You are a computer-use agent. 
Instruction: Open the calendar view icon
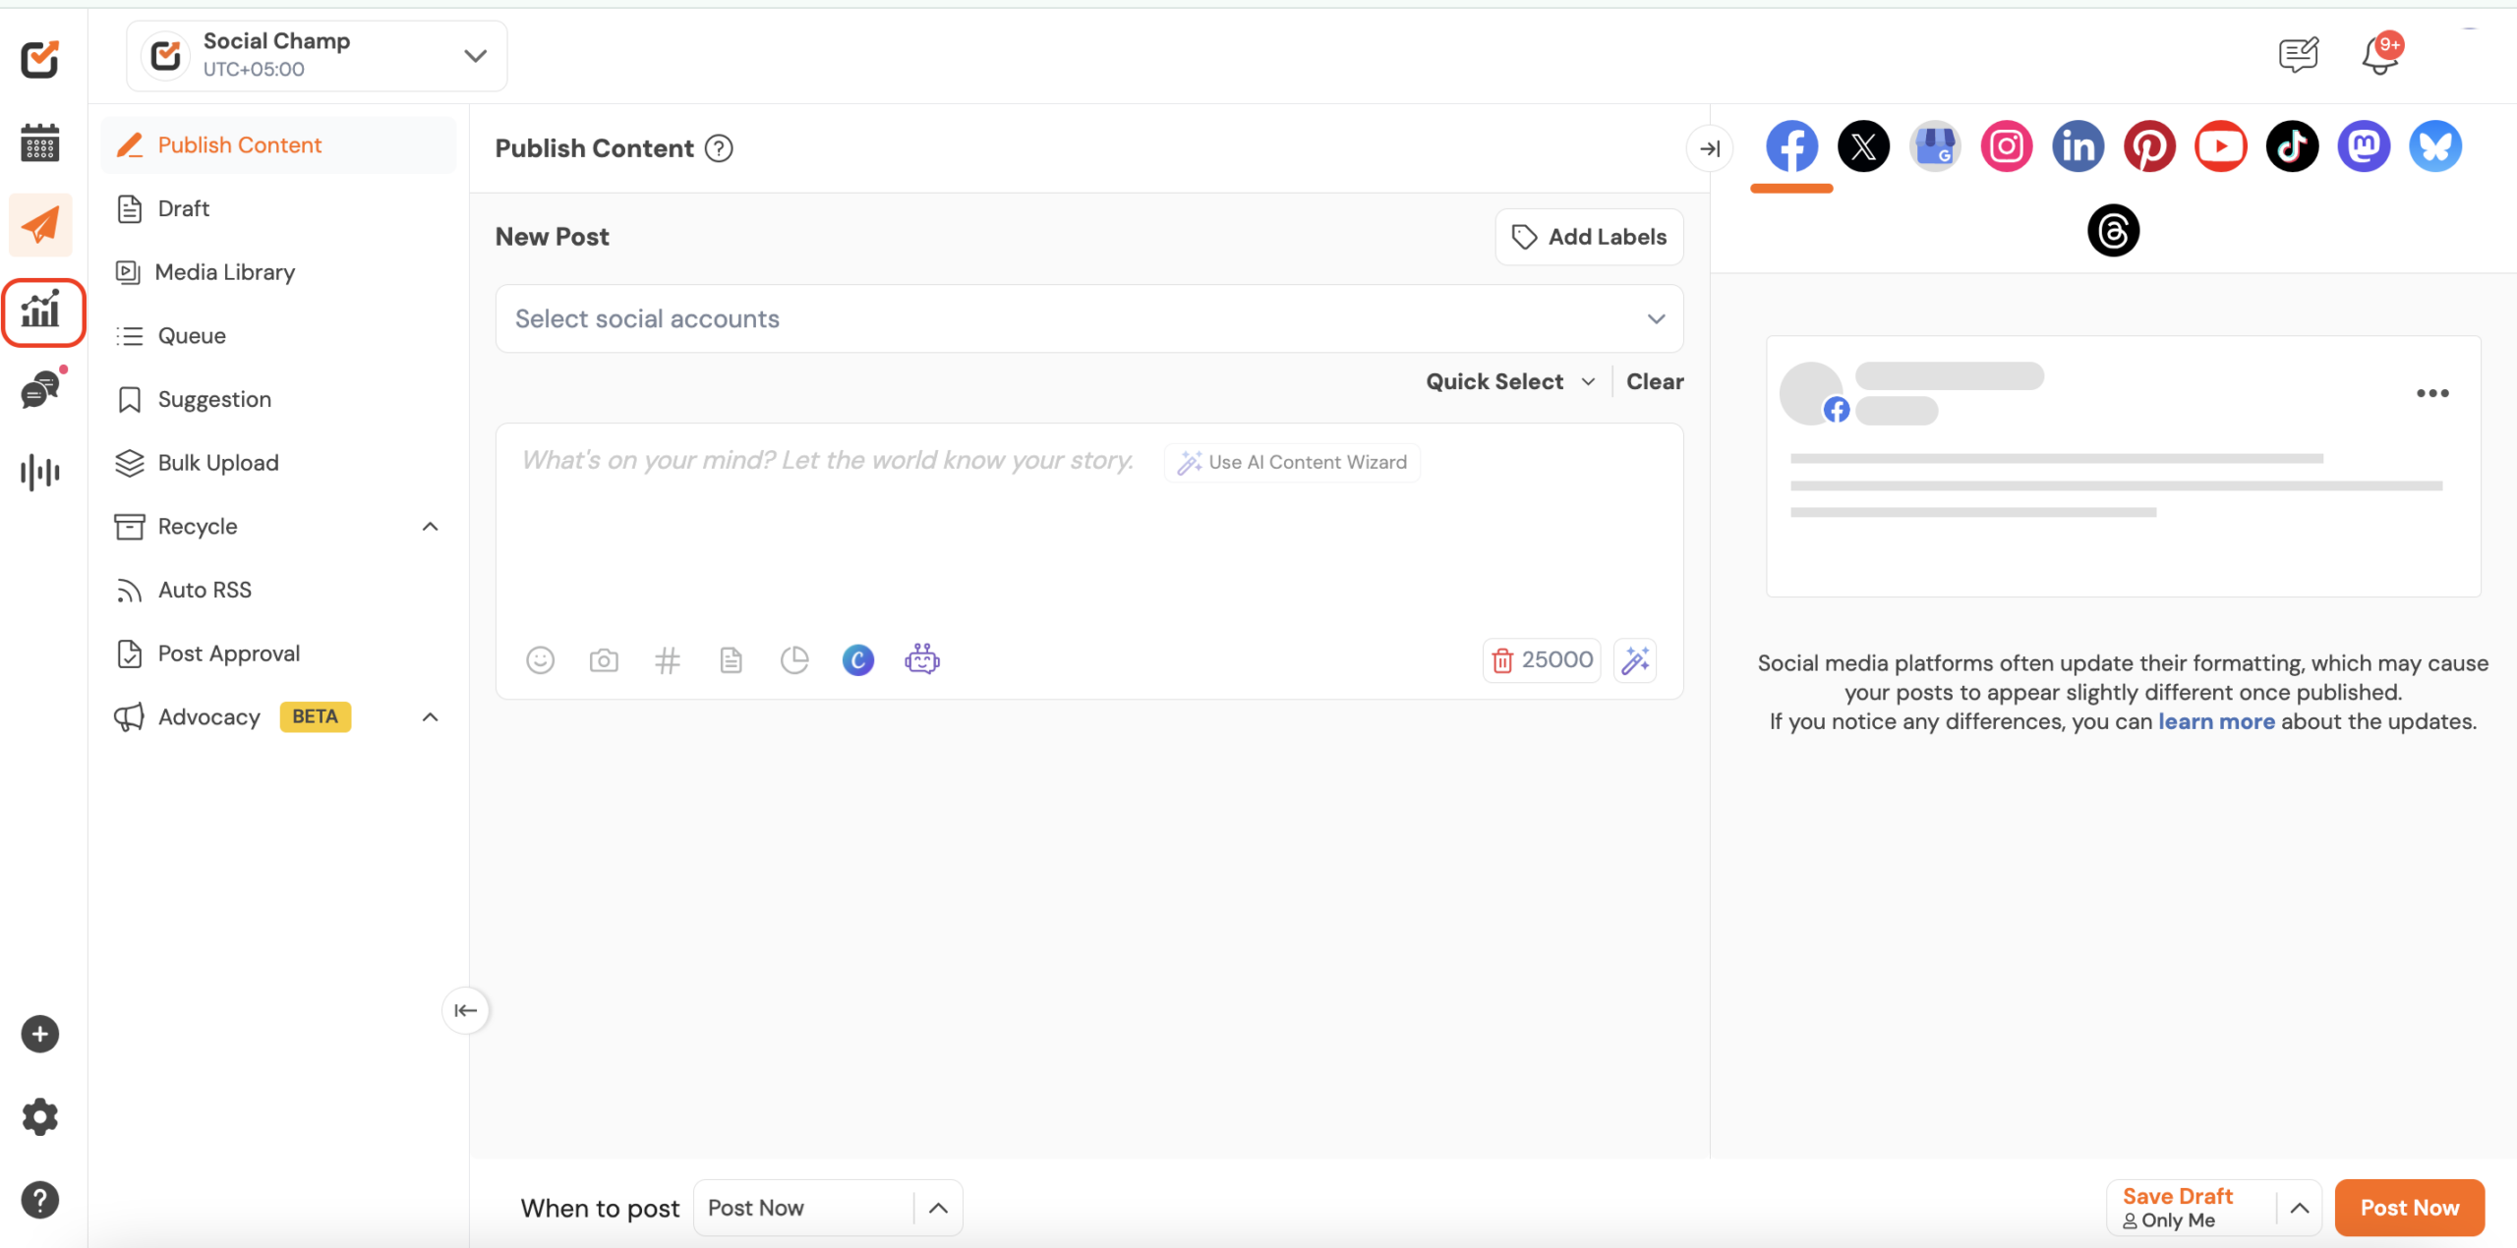click(x=40, y=143)
